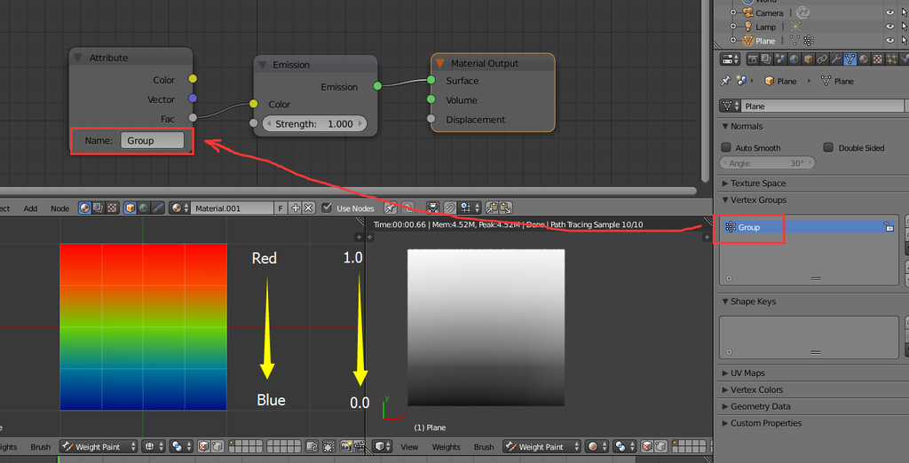The width and height of the screenshot is (909, 463).
Task: Render OpenGL animation from left viewport
Action: tap(360, 447)
